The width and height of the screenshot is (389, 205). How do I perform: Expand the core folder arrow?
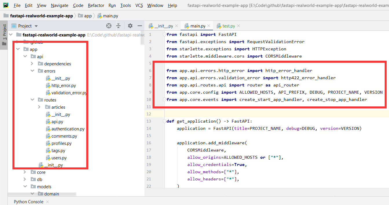tap(25, 172)
